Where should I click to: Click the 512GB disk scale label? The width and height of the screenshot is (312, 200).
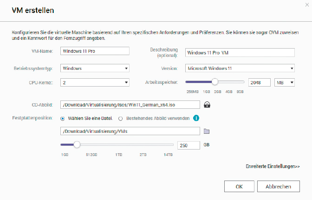coord(91,155)
